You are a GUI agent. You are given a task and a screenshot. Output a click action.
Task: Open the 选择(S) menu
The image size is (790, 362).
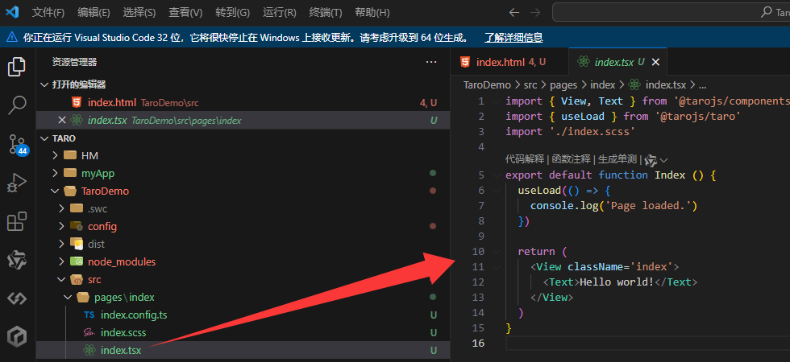tap(139, 13)
